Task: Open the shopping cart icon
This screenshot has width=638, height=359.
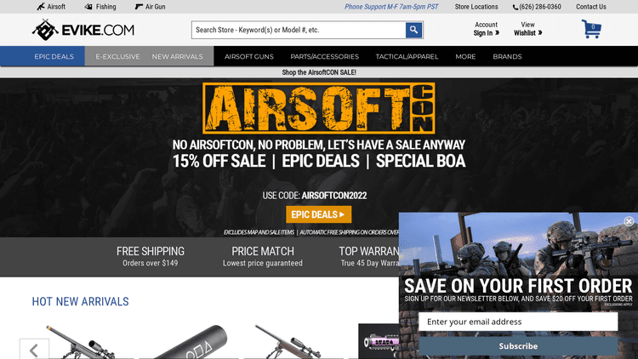Action: [591, 29]
